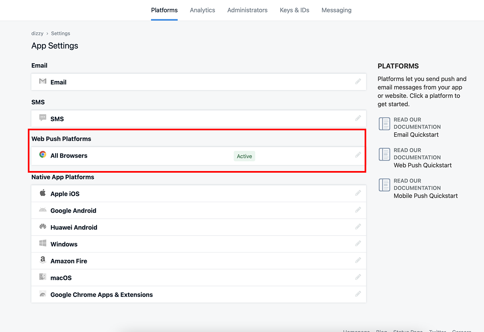Open the Mobile Push Quickstart link

point(426,196)
